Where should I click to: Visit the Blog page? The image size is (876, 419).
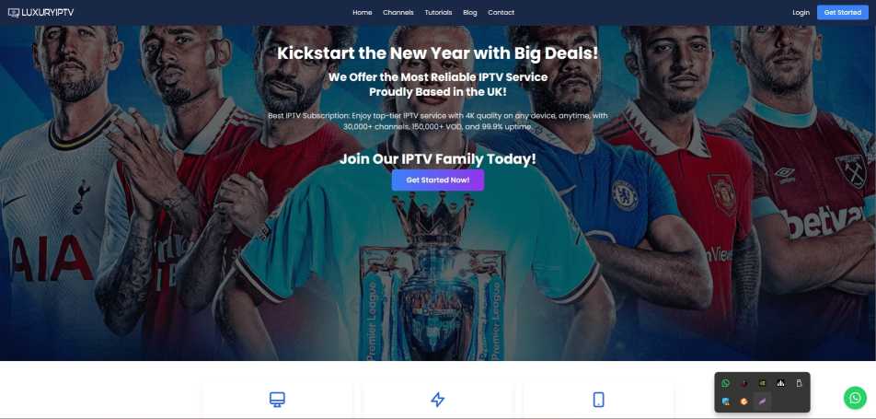[x=470, y=12]
